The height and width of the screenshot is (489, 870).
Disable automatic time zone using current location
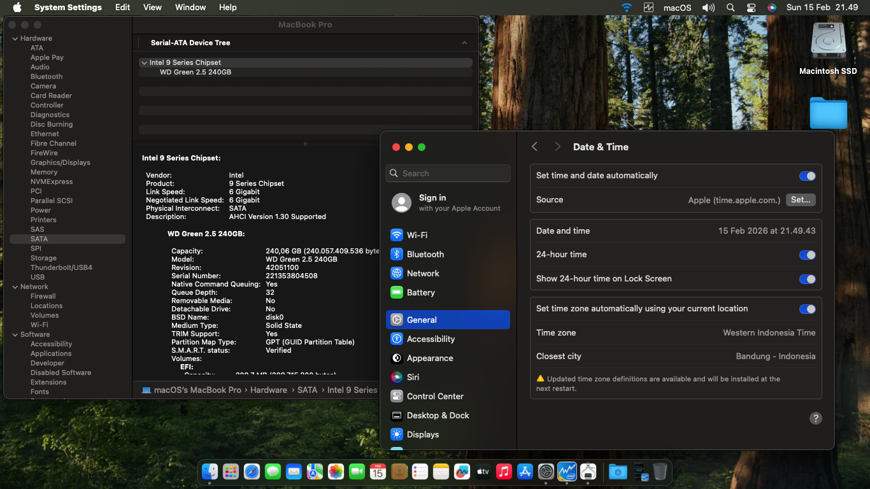point(807,309)
